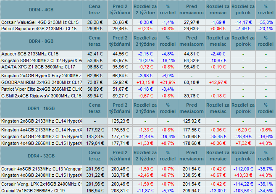
Task: Click the -114,22 € half-year difference cell
Action: tap(243, 184)
